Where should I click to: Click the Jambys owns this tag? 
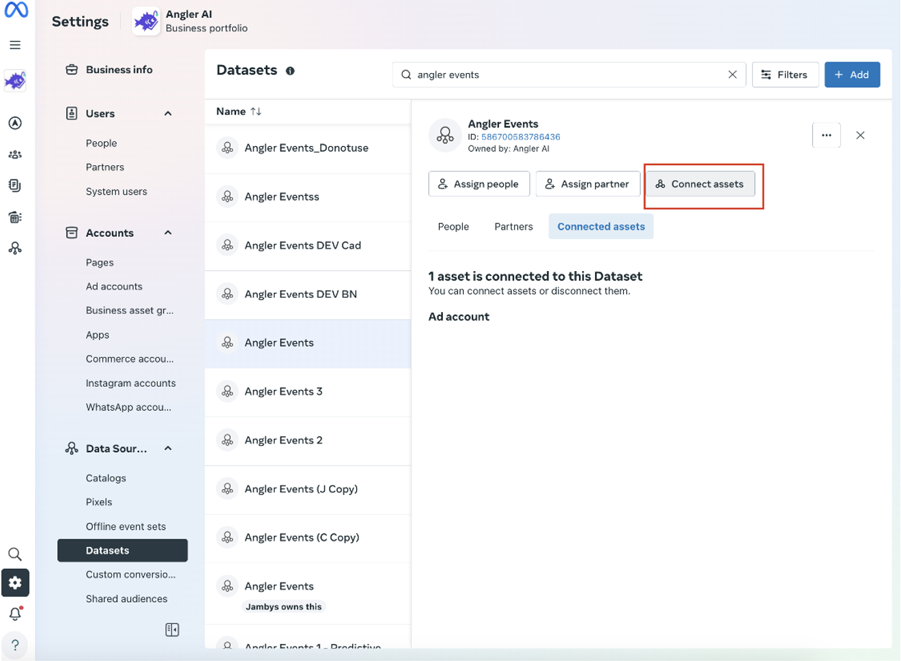pyautogui.click(x=284, y=607)
